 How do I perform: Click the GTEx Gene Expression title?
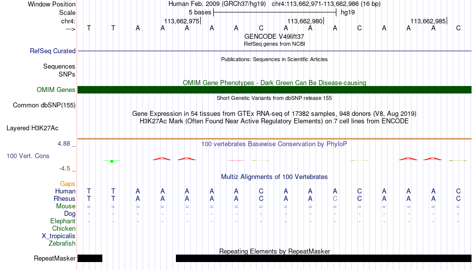tap(274, 113)
